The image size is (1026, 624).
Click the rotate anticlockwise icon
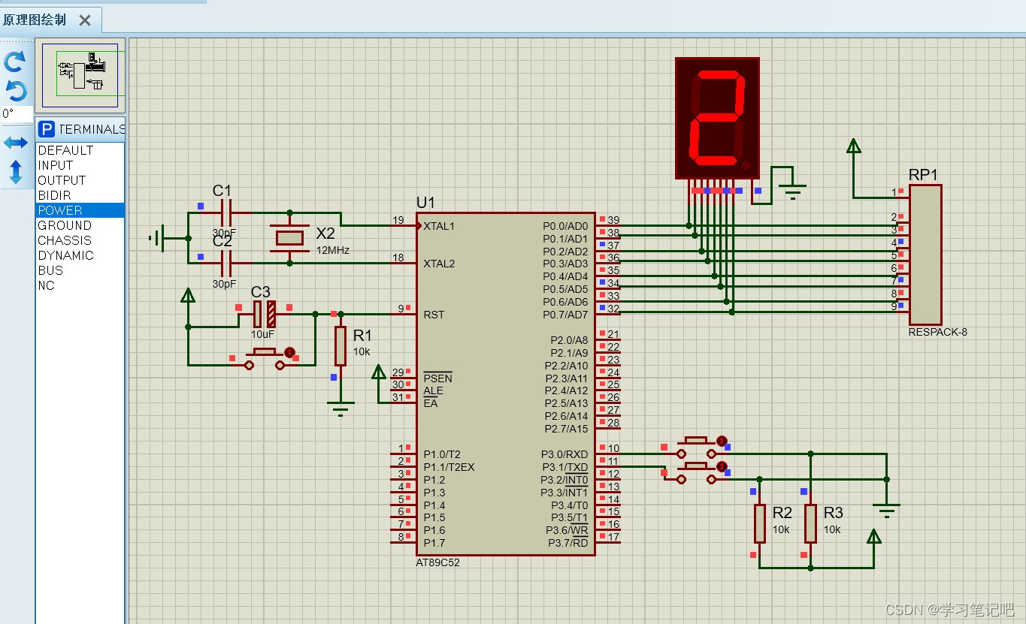coord(15,91)
